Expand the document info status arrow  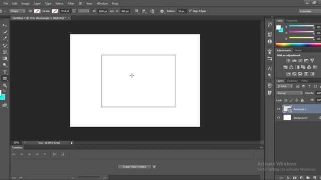click(72, 143)
